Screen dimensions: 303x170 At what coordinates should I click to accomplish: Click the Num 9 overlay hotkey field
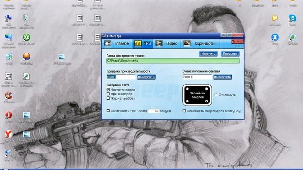[197, 77]
